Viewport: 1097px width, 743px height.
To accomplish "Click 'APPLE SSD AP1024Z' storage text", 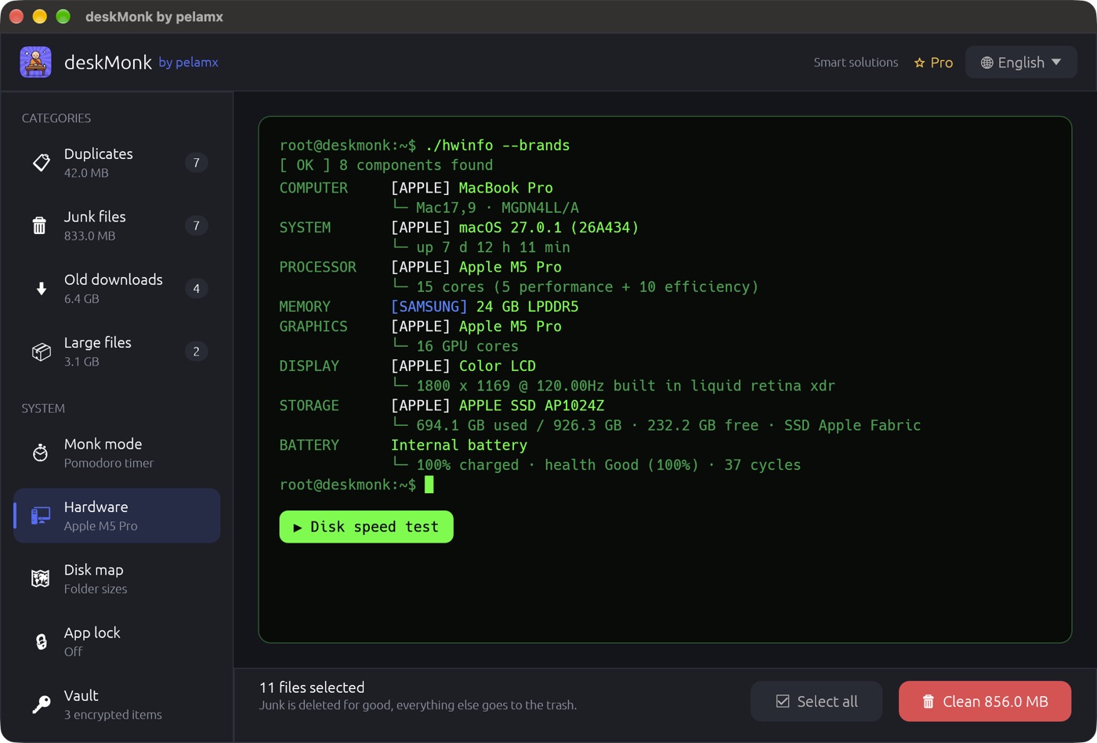I will pyautogui.click(x=531, y=406).
